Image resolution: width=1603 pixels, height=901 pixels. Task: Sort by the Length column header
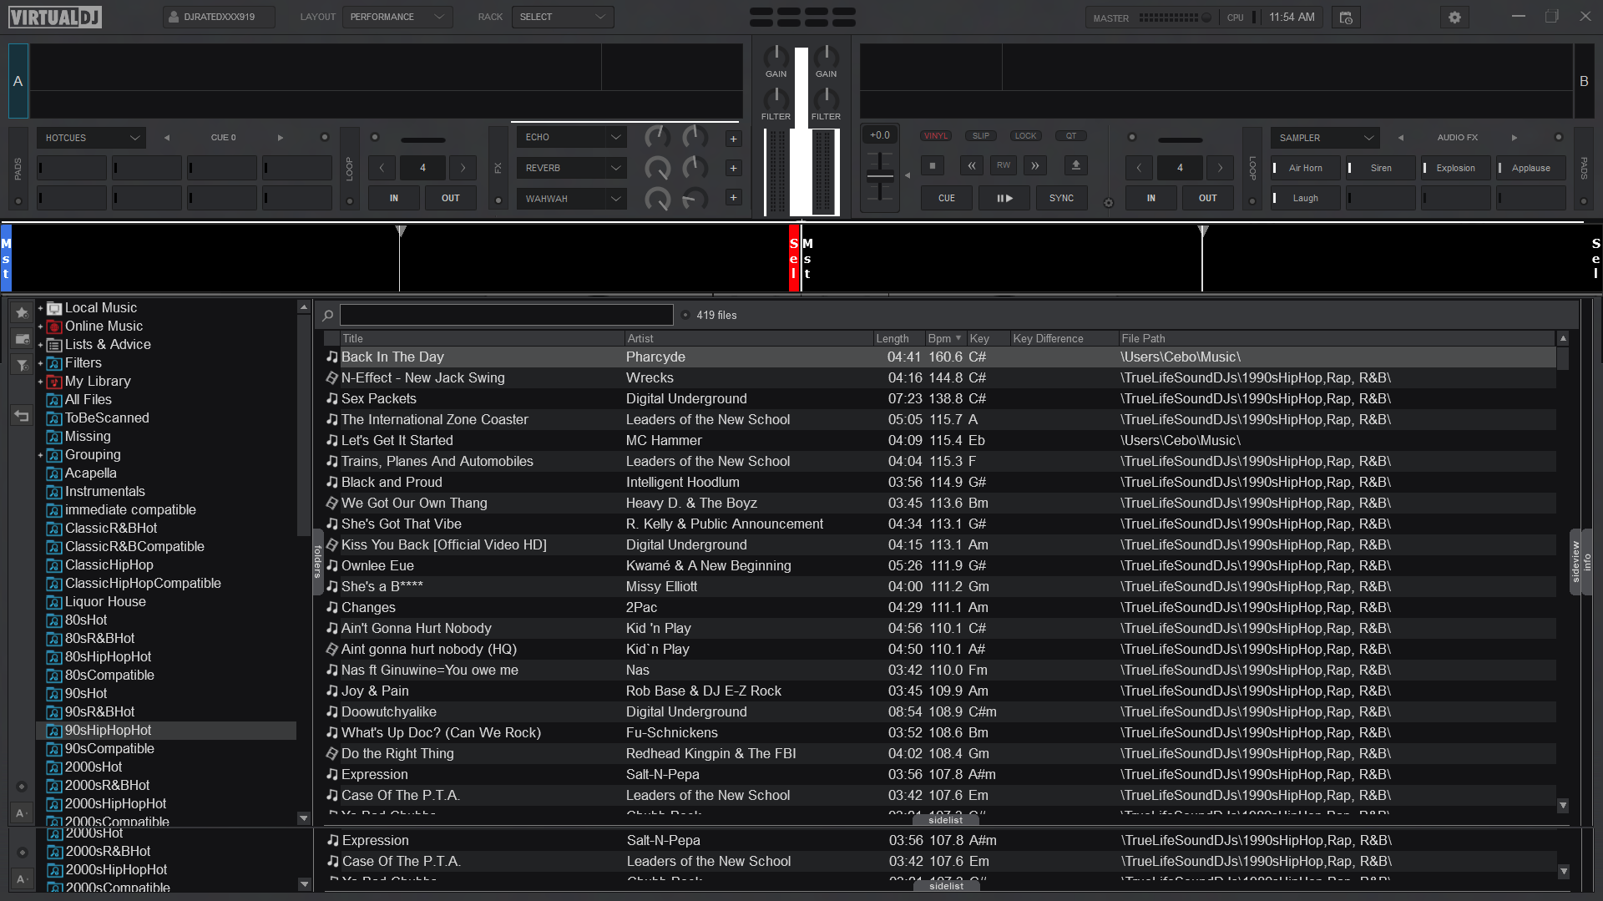point(898,338)
